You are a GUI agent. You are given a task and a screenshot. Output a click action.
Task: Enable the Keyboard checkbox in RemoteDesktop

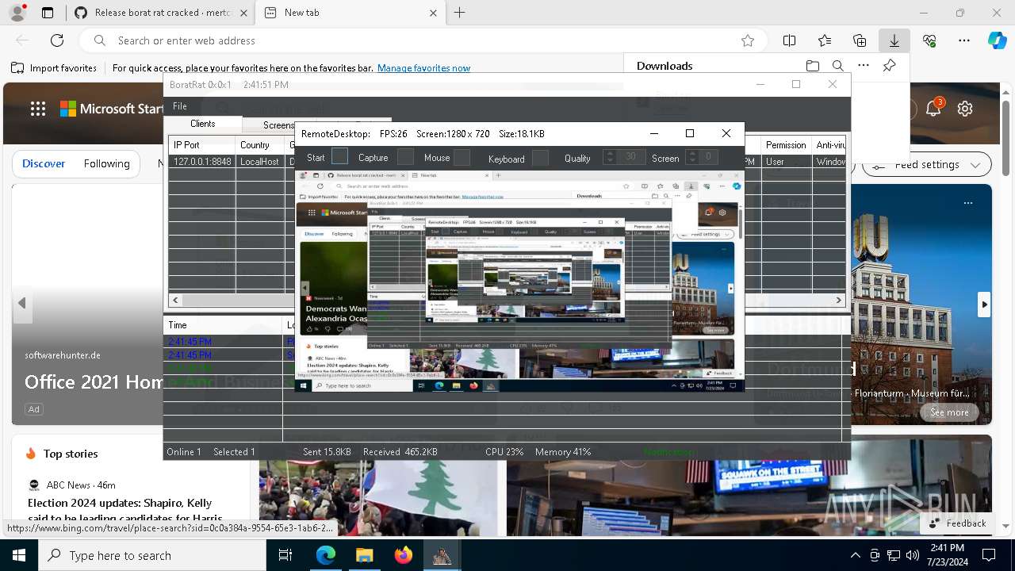(540, 157)
